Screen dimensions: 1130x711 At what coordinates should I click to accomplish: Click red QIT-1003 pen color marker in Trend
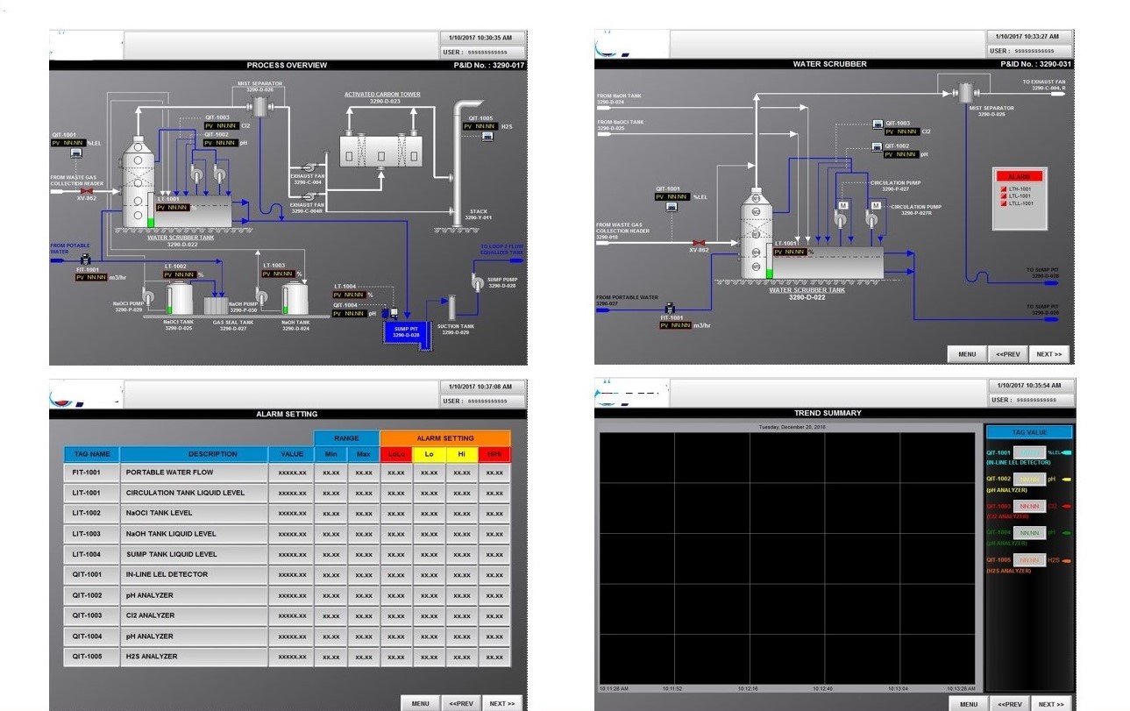point(1067,506)
